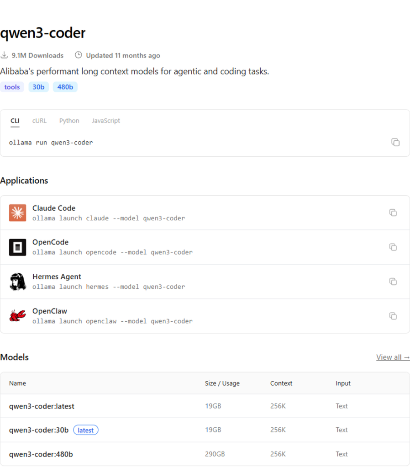The width and height of the screenshot is (410, 468).
Task: Open the Claude Code application title
Action: point(54,208)
